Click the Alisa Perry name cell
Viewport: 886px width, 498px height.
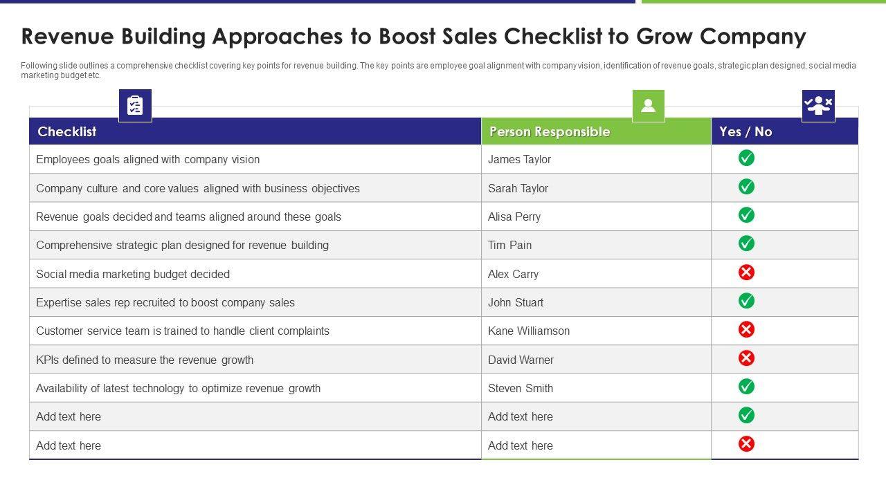[x=514, y=216]
